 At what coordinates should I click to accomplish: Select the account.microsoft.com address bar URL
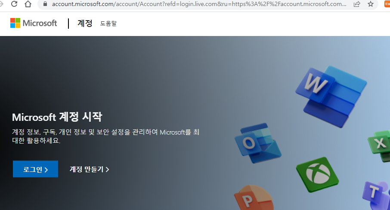pyautogui.click(x=199, y=4)
